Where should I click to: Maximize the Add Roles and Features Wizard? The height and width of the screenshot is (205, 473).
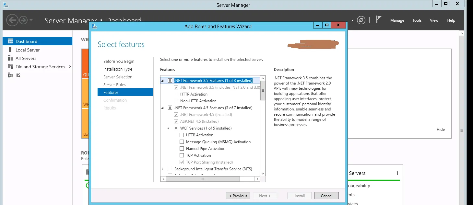[x=327, y=25]
